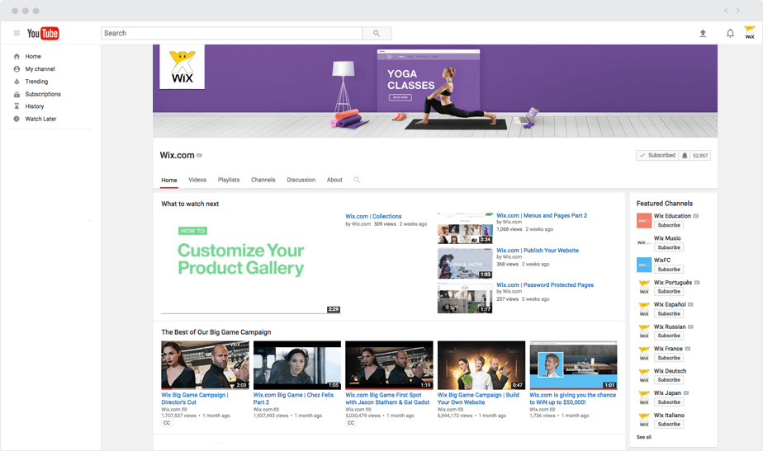The width and height of the screenshot is (763, 451).
Task: Subscribe to Wix Russian
Action: (x=669, y=336)
